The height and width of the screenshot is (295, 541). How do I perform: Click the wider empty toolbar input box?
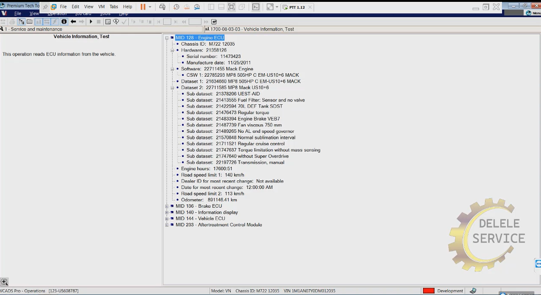195,22
